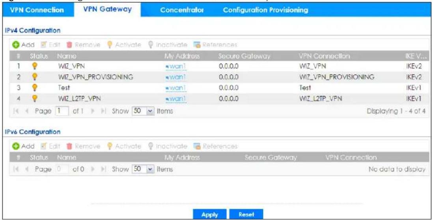Sort IPv6 table by Secure Gateway column
This screenshot has height=220, width=433.
(x=271, y=157)
